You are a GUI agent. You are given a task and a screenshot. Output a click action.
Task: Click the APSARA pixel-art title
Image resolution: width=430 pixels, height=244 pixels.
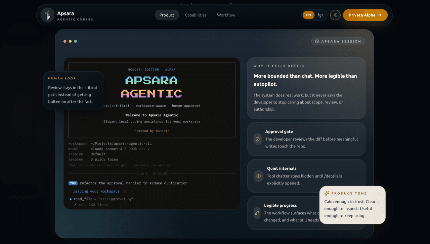(x=152, y=80)
